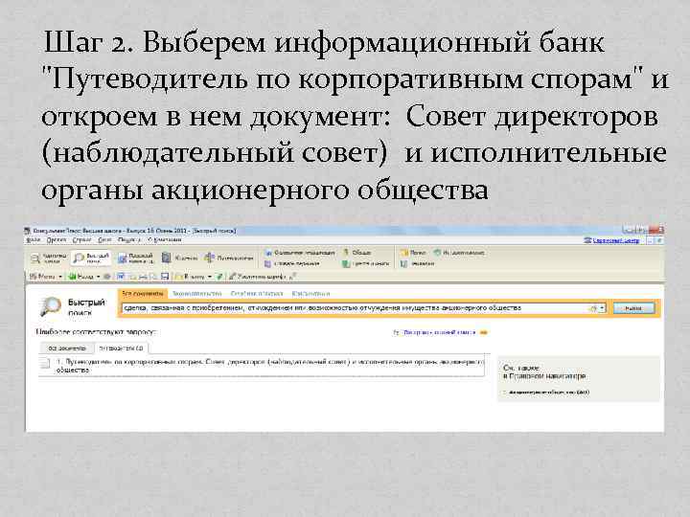This screenshot has height=517, width=690.
Task: Switch to Все документы results tab
Action: [x=67, y=348]
